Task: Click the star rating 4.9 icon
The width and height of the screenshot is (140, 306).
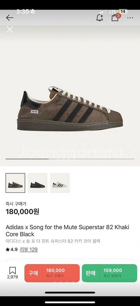Action: pos(7,250)
